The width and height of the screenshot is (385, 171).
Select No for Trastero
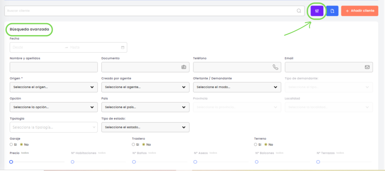coord(143,144)
